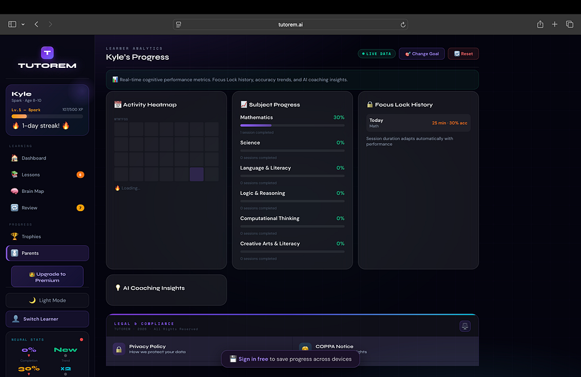This screenshot has width=581, height=377.
Task: Click the Privacy Policy lock icon
Action: 119,349
